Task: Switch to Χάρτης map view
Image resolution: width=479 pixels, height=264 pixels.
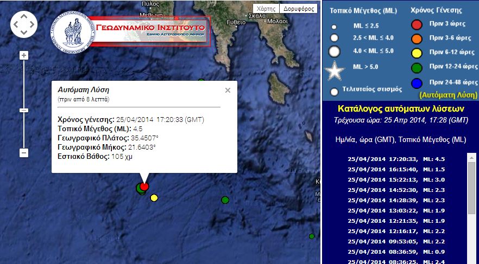Action: (266, 9)
